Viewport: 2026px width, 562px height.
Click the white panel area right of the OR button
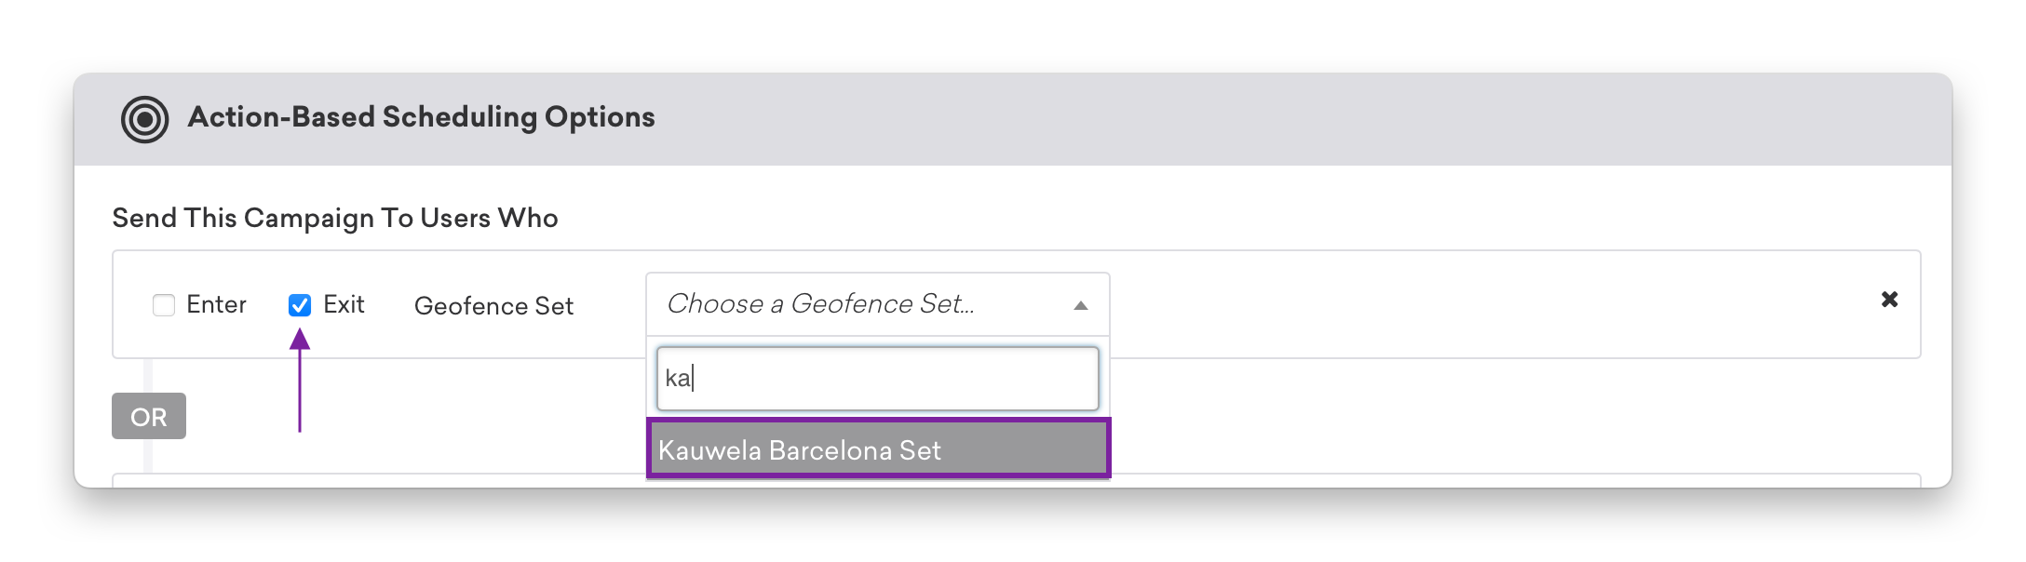[x=419, y=416]
